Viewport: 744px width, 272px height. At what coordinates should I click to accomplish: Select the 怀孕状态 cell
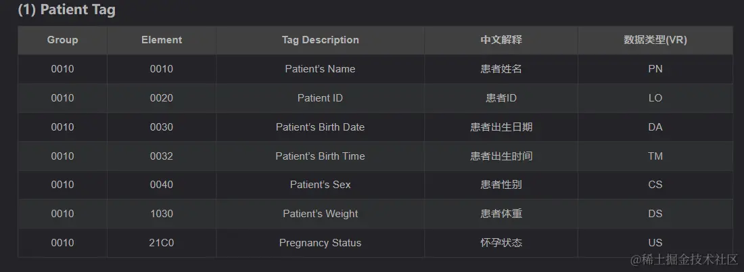tap(501, 243)
